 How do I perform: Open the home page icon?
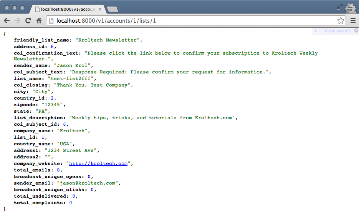(39, 21)
